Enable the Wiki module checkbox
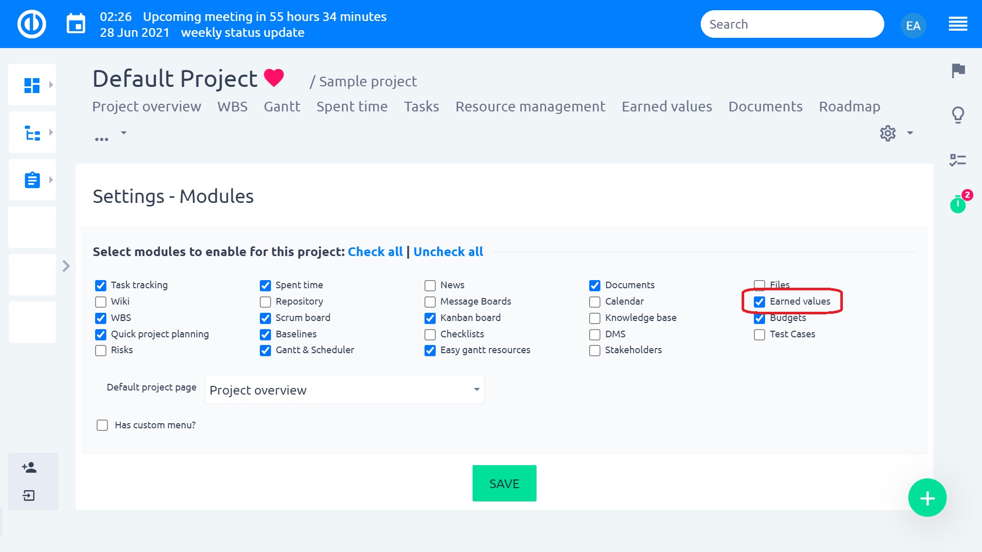The height and width of the screenshot is (552, 982). 101,302
